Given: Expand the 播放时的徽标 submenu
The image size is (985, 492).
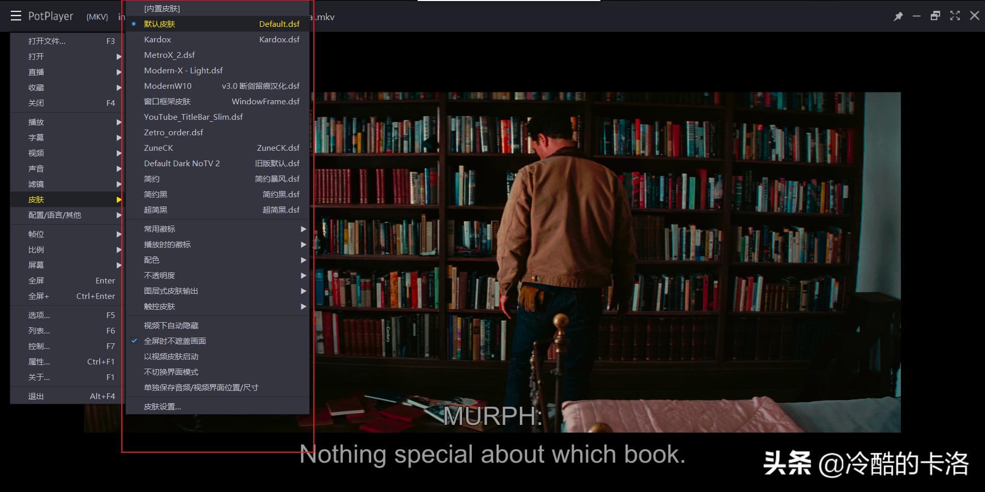Looking at the screenshot, I should (217, 244).
